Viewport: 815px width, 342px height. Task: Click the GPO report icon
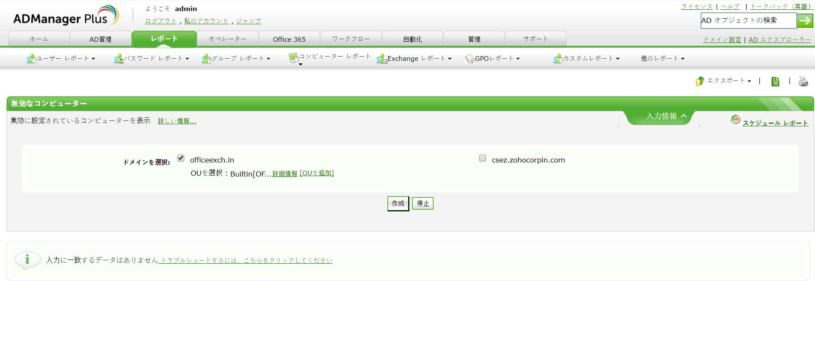(x=469, y=59)
